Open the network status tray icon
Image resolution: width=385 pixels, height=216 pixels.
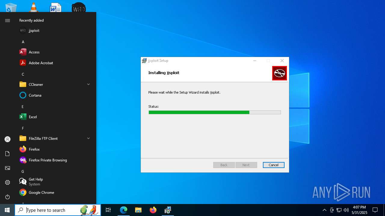pyautogui.click(x=339, y=210)
